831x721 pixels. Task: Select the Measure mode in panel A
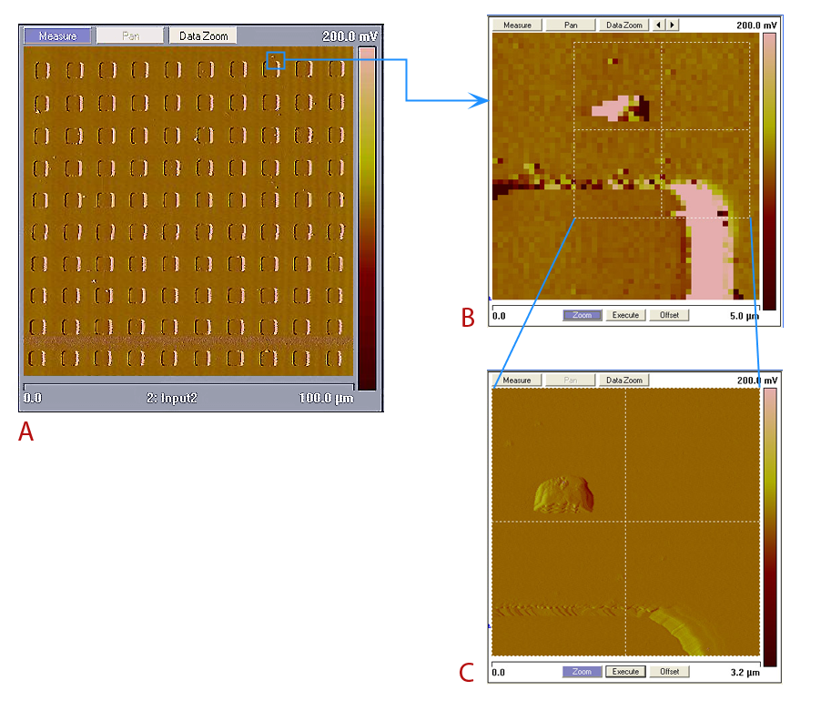click(57, 36)
